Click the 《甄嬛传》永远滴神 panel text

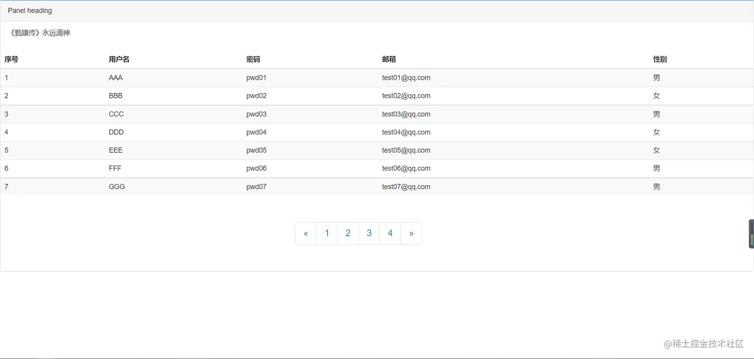click(x=39, y=33)
